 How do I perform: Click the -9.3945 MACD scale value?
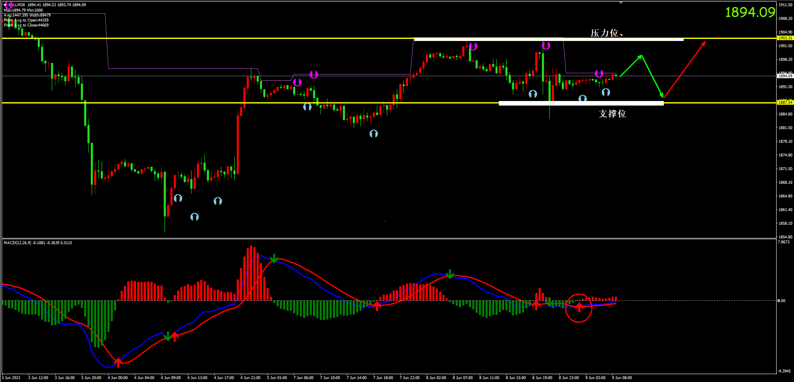pyautogui.click(x=784, y=371)
